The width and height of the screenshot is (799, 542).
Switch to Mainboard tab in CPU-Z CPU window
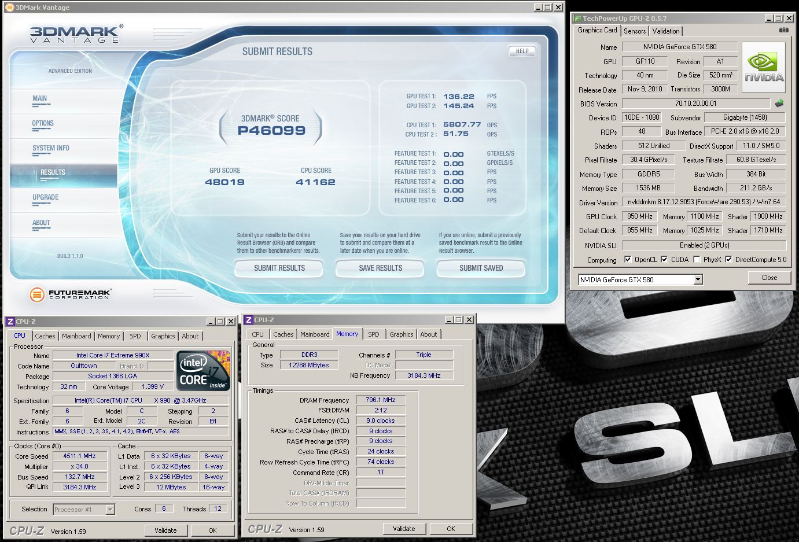click(x=76, y=336)
